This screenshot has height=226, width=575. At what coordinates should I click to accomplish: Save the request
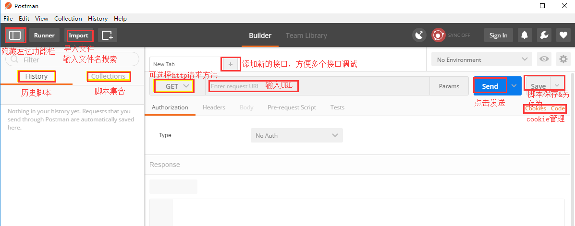538,86
